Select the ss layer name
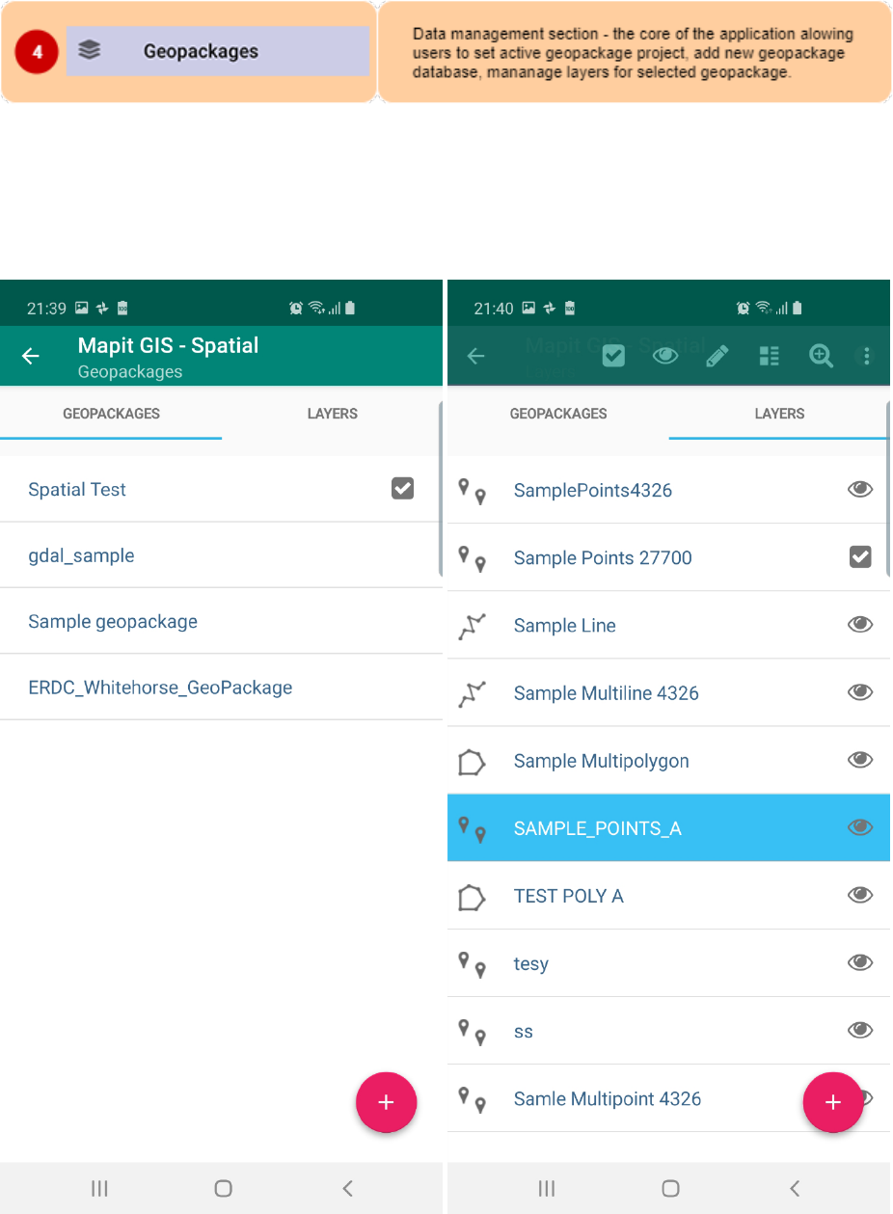The image size is (893, 1214). (x=524, y=1032)
